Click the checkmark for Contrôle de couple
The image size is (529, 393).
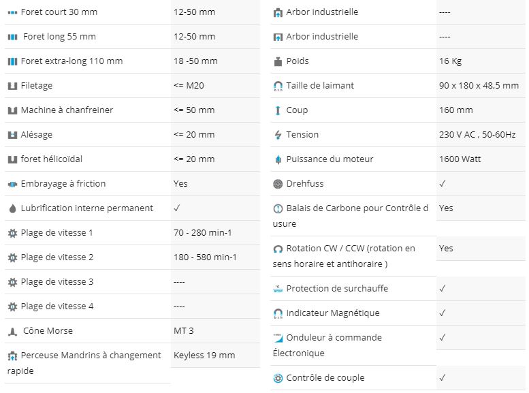pos(443,377)
